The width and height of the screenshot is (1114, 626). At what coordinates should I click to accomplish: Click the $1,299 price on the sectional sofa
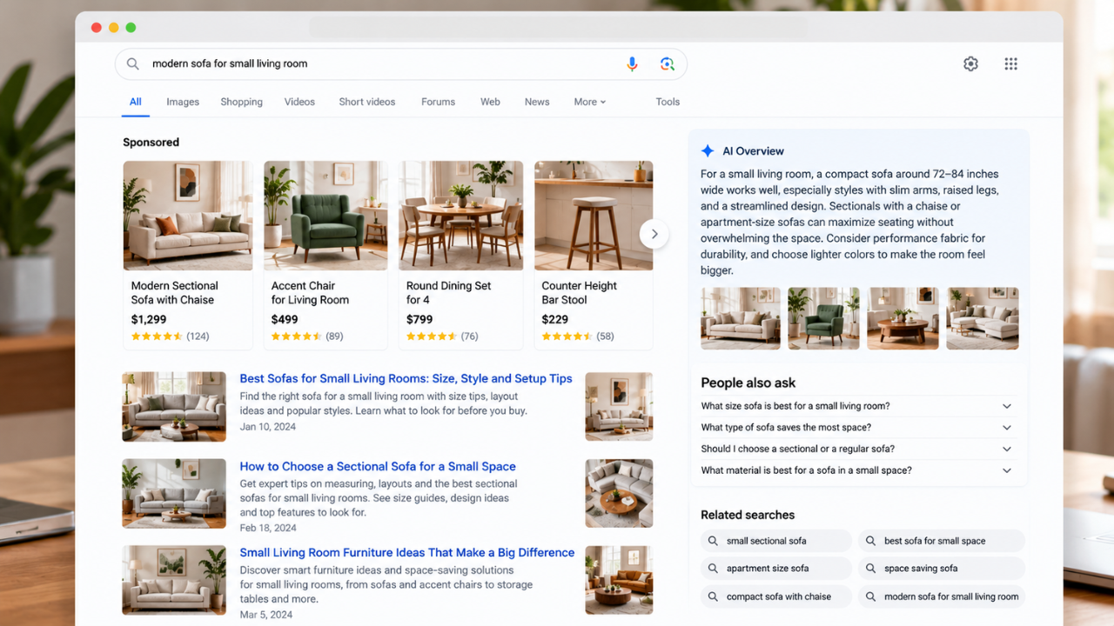[149, 319]
